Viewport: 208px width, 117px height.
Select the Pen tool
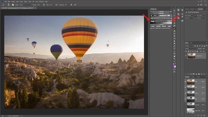174,46
